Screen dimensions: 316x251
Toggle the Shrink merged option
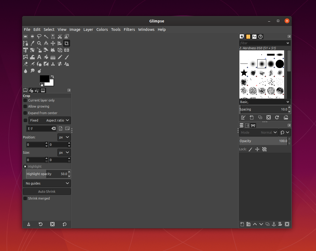click(25, 198)
